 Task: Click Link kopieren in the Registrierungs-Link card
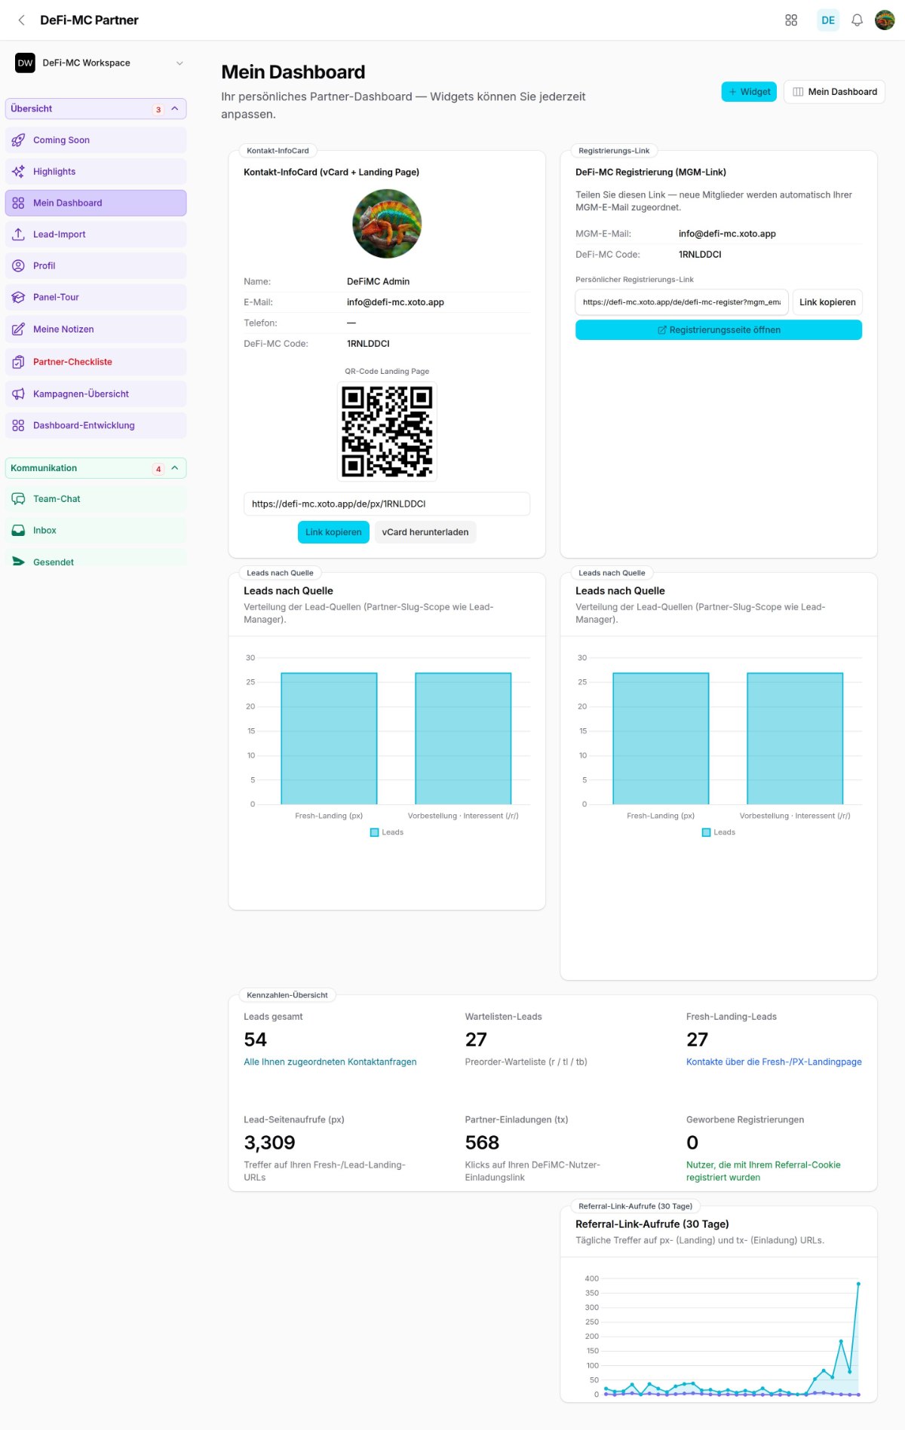coord(827,302)
